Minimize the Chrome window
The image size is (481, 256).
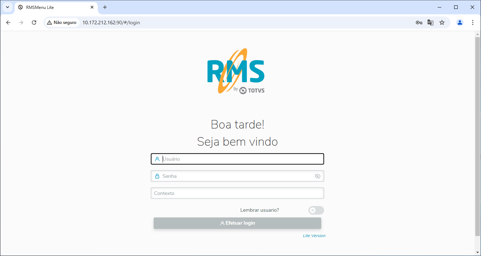(439, 7)
